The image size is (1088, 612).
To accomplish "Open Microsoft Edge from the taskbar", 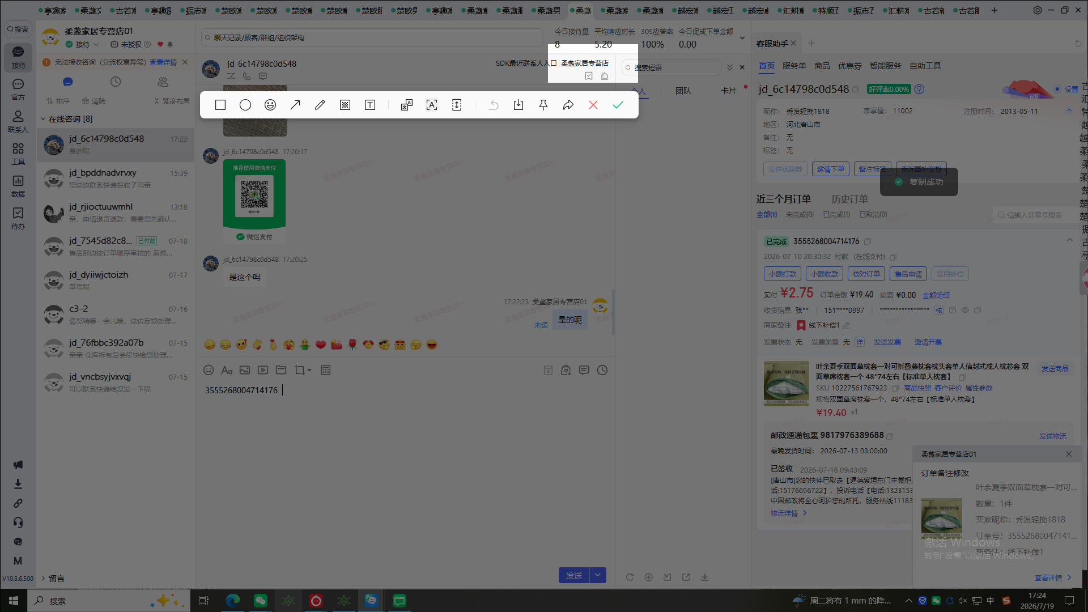I will tap(233, 601).
